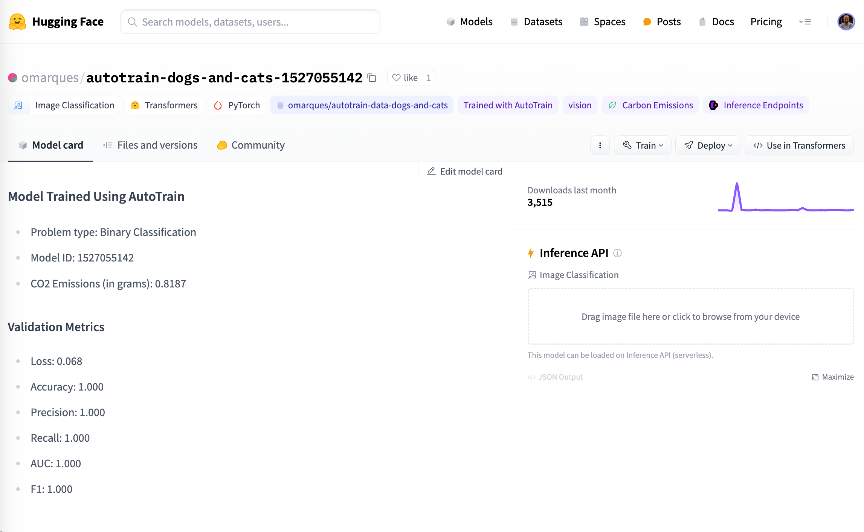The image size is (864, 532).
Task: Open Docs in top navigation
Action: (x=716, y=22)
